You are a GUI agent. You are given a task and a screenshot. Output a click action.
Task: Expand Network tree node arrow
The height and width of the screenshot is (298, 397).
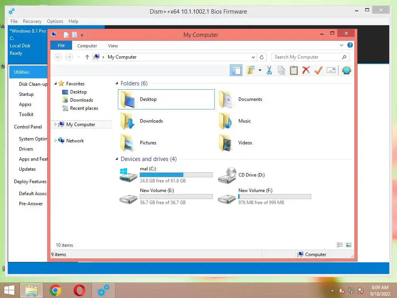point(55,140)
